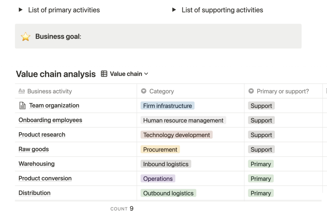Click the table view icon beside Value chain
The image size is (327, 211).
104,74
